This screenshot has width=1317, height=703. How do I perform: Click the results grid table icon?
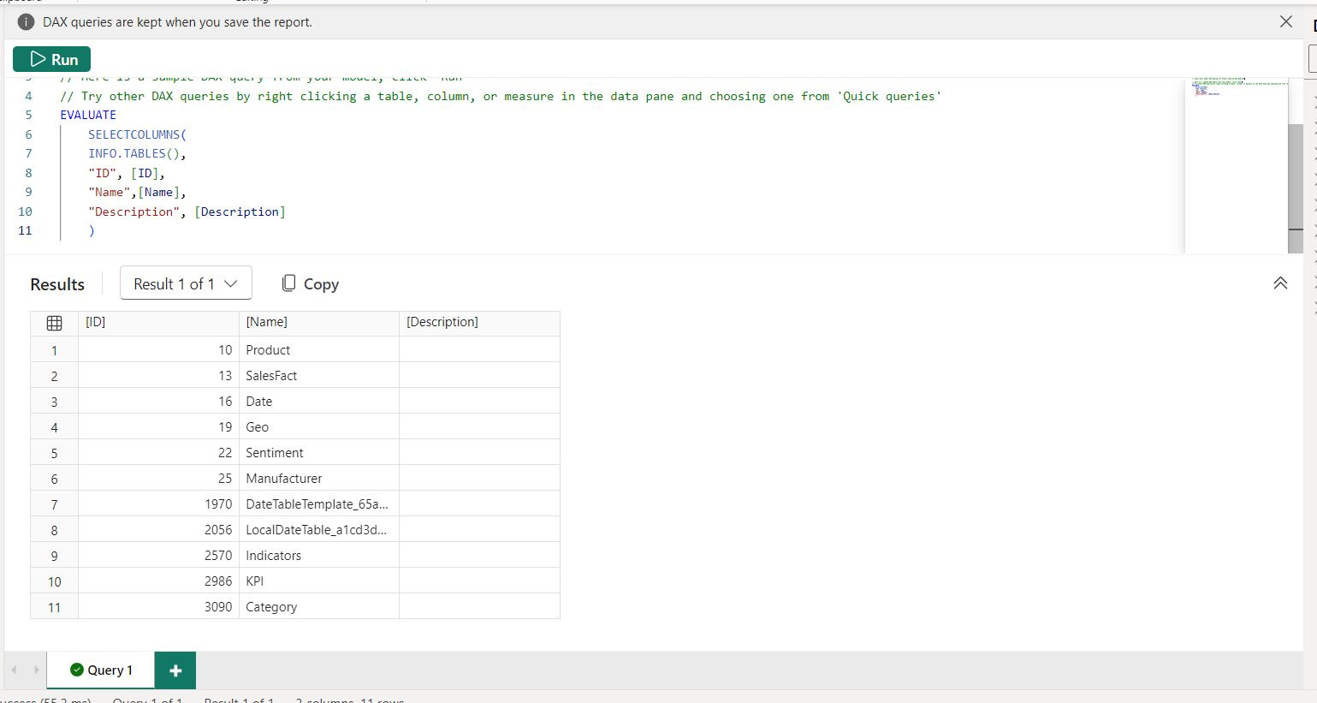coord(54,323)
